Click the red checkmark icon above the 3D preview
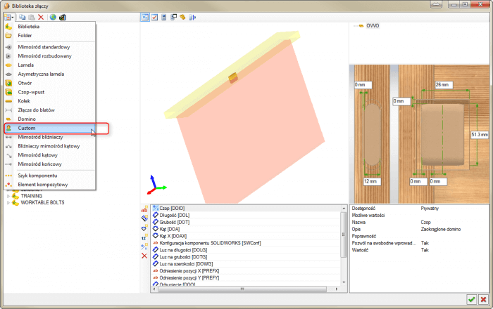The image size is (493, 309). pyautogui.click(x=154, y=18)
